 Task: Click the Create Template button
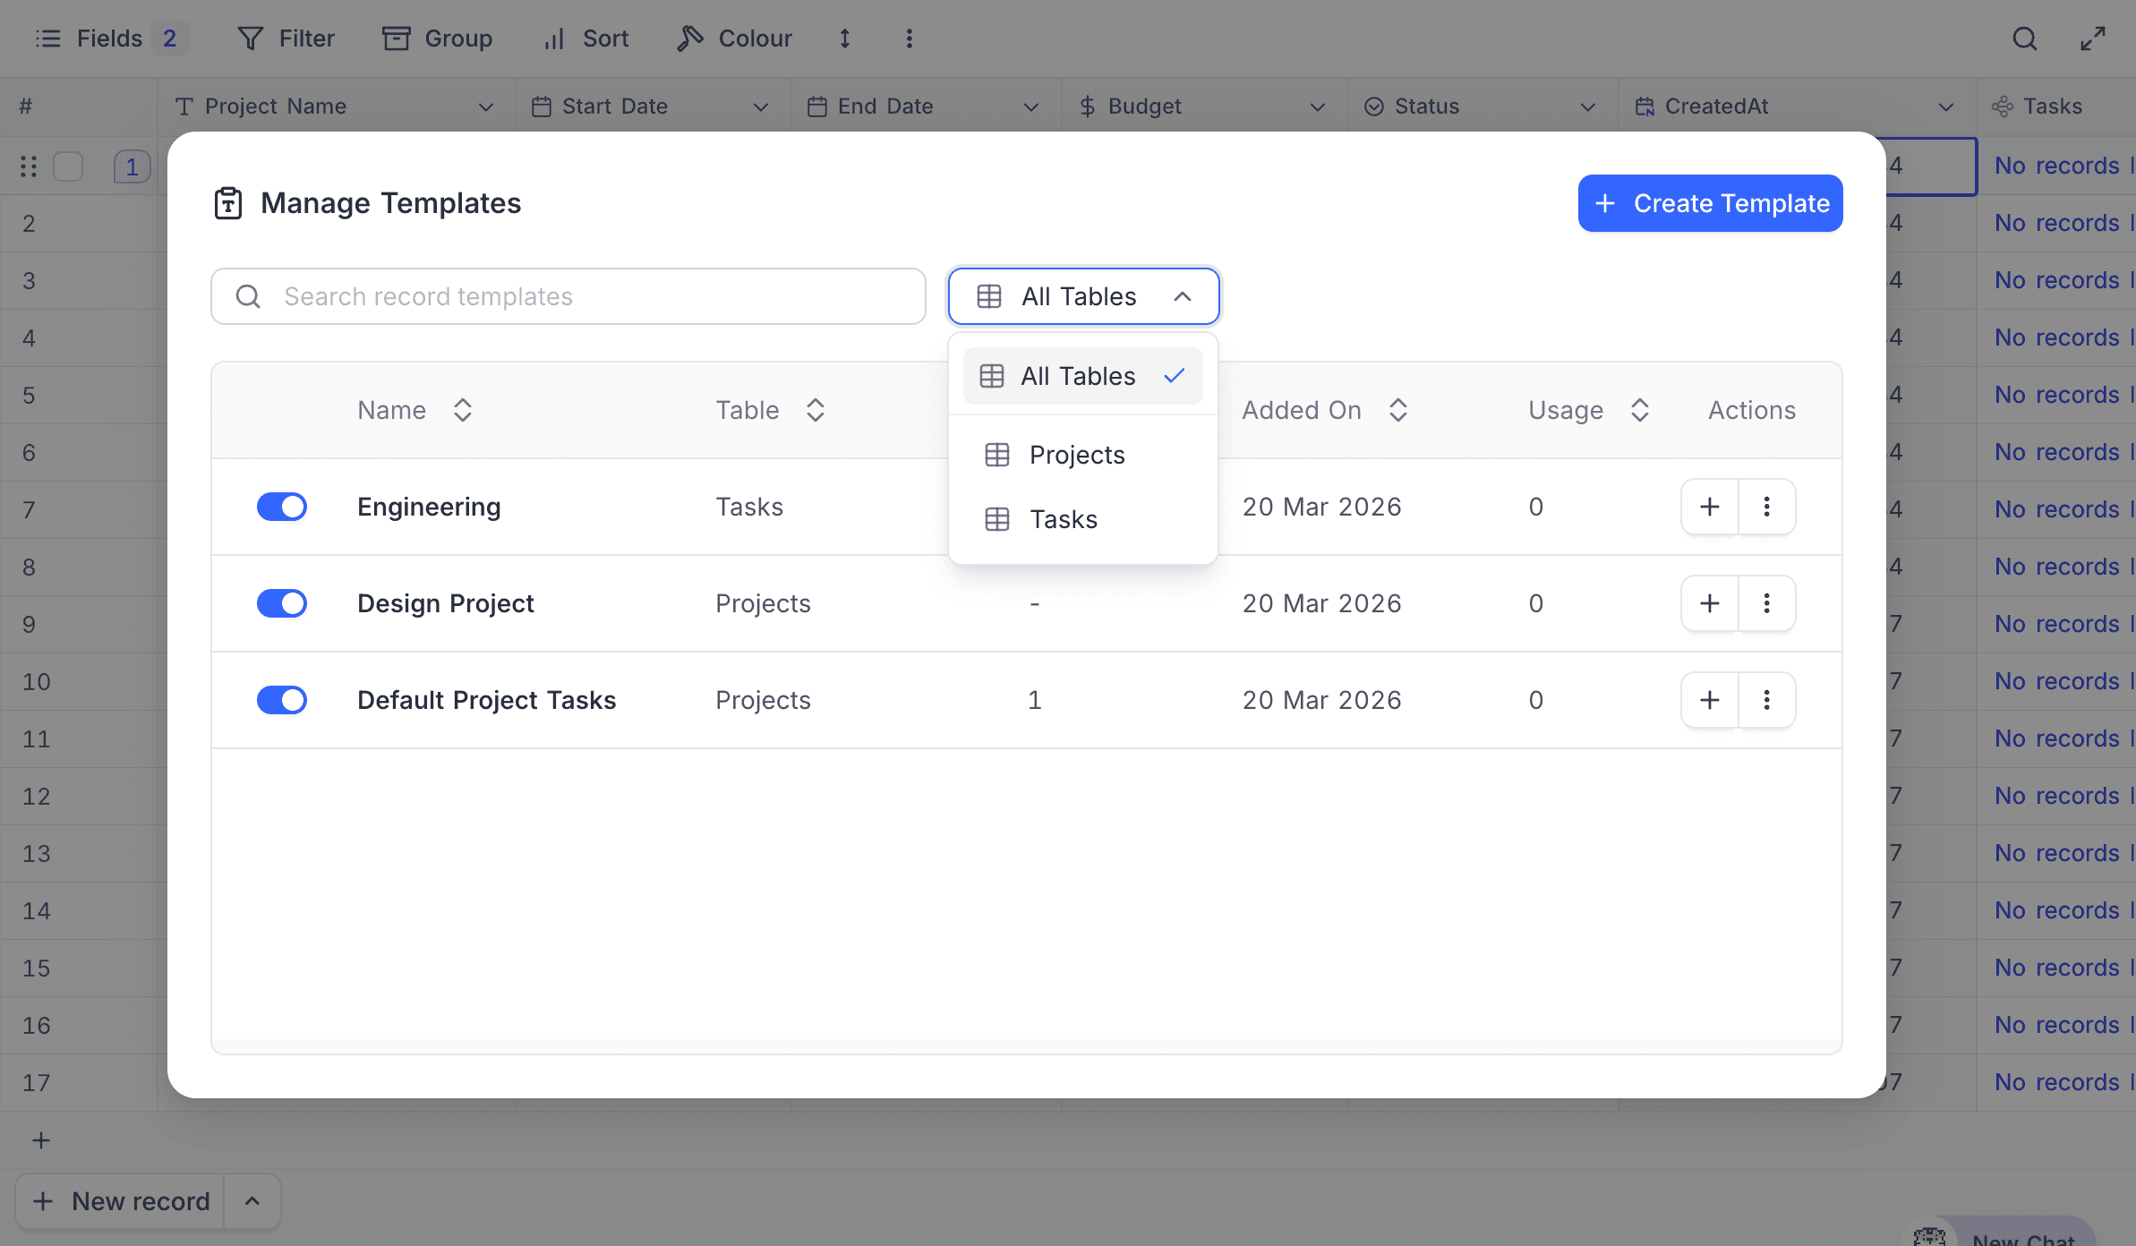pos(1710,203)
